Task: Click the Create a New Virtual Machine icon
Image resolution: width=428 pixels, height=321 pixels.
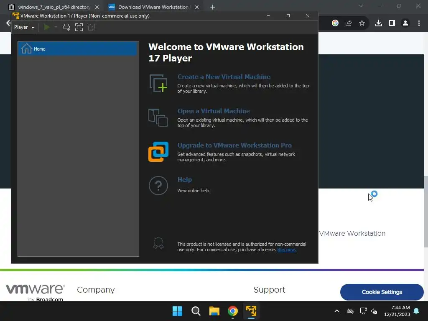Action: [158, 83]
